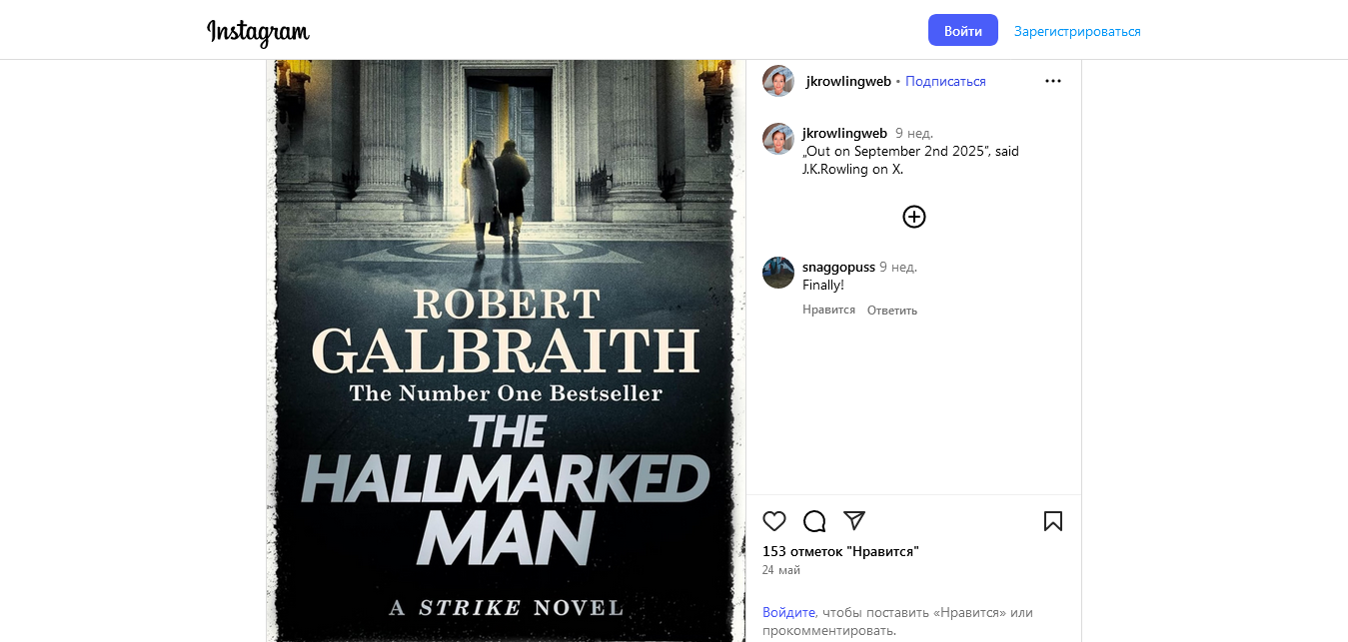Follow the account via Подписаться
1348x642 pixels.
pyautogui.click(x=945, y=81)
